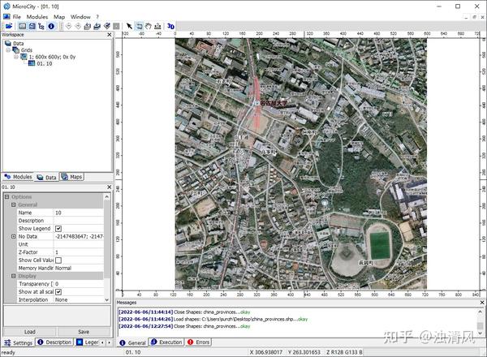The height and width of the screenshot is (357, 487).
Task: Click the Load button
Action: (29, 331)
